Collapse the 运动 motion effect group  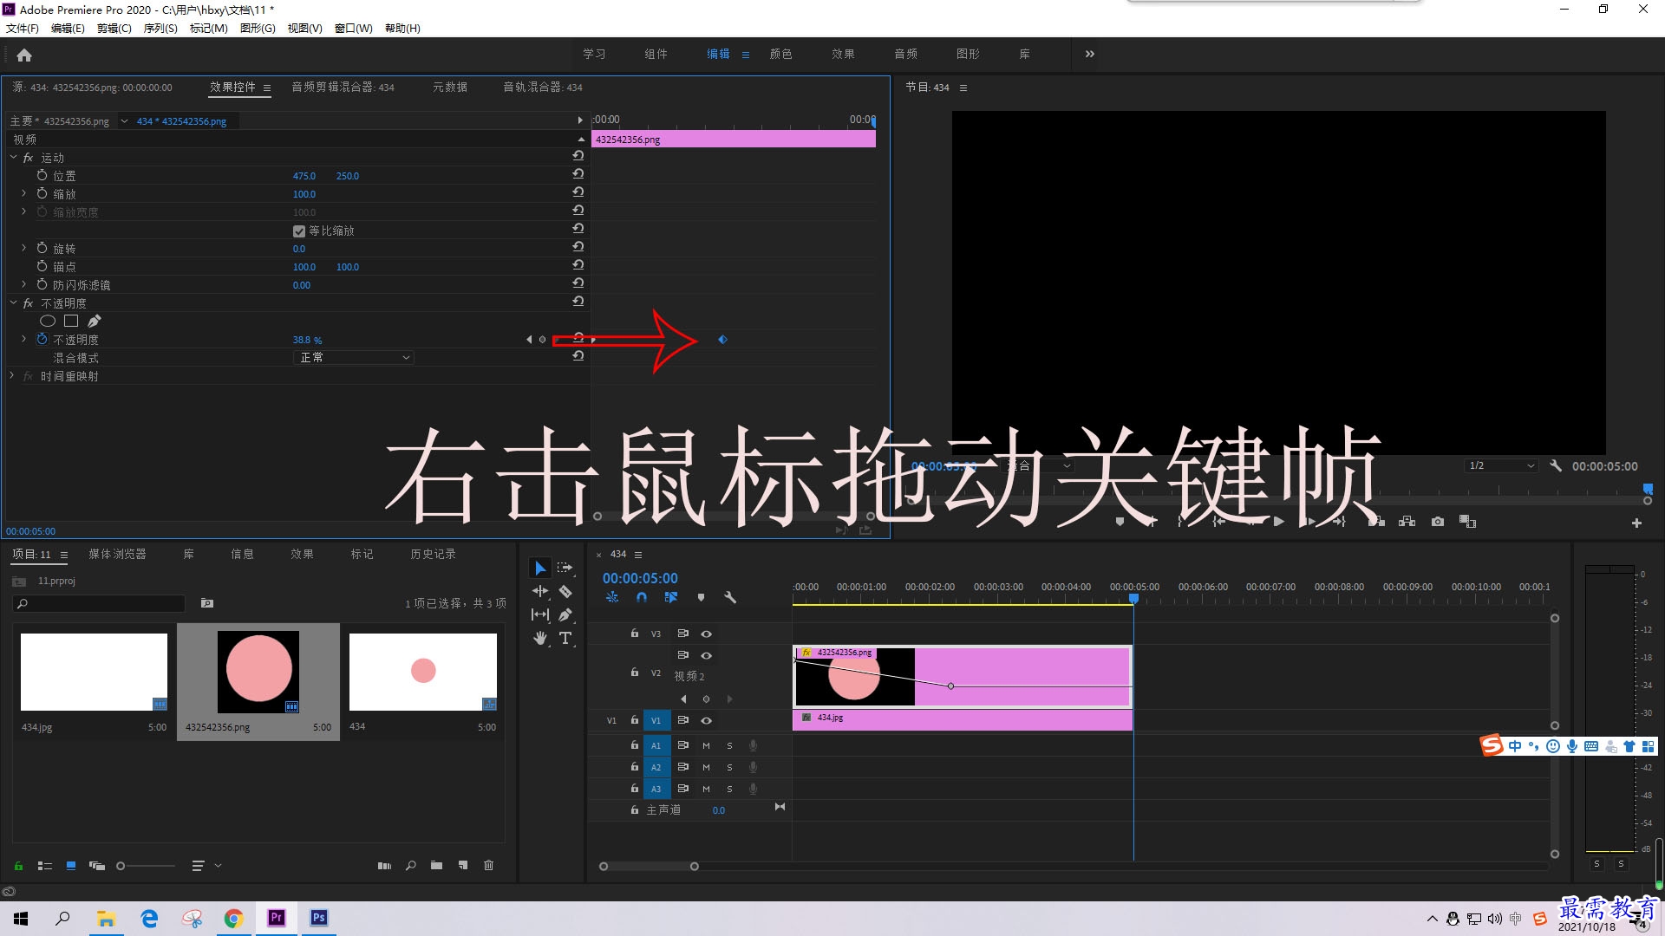pyautogui.click(x=13, y=158)
